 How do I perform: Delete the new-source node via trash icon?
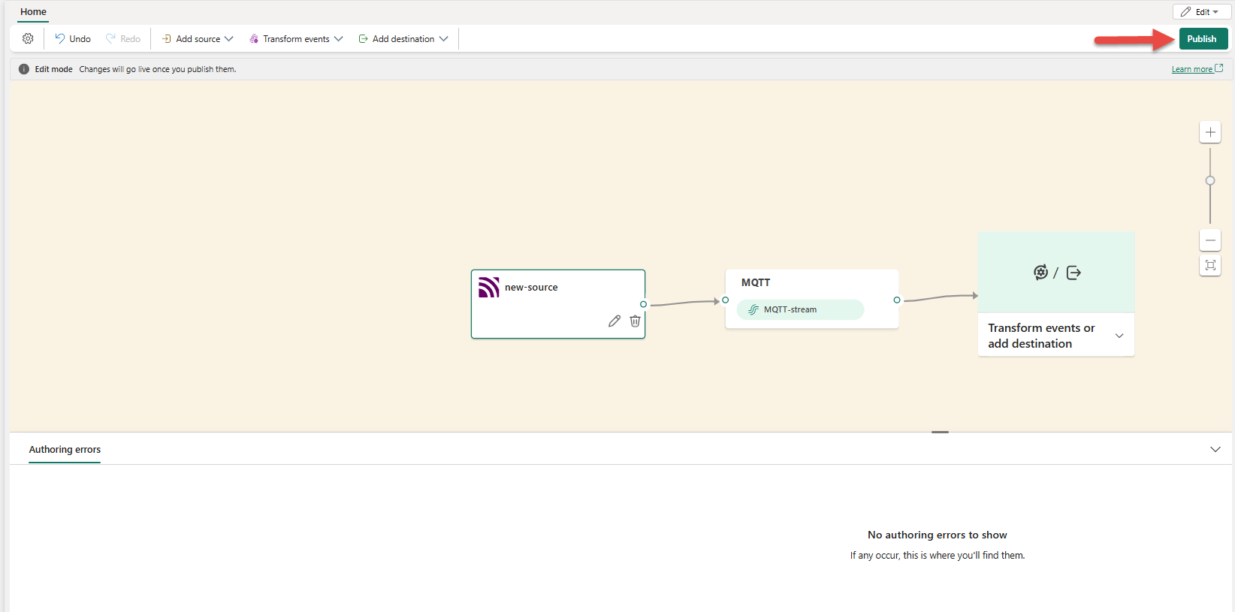coord(635,321)
